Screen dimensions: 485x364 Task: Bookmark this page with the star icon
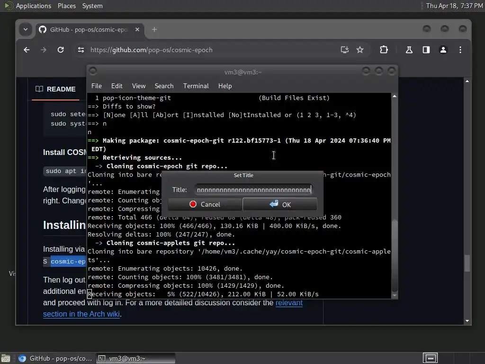(x=360, y=50)
